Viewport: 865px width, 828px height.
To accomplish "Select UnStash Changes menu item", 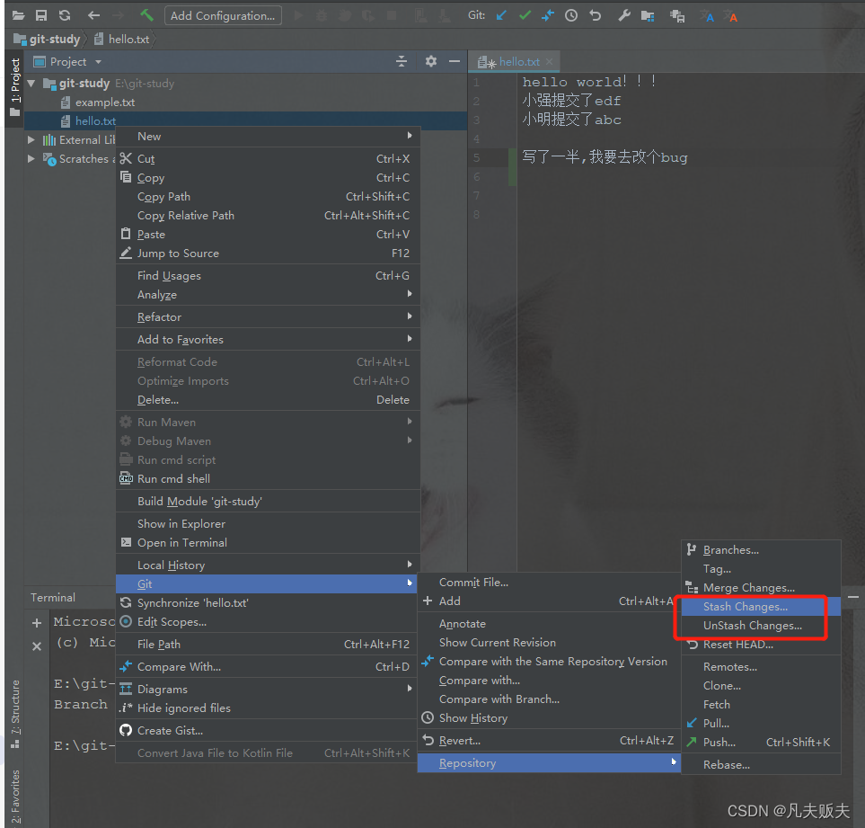I will tap(761, 626).
